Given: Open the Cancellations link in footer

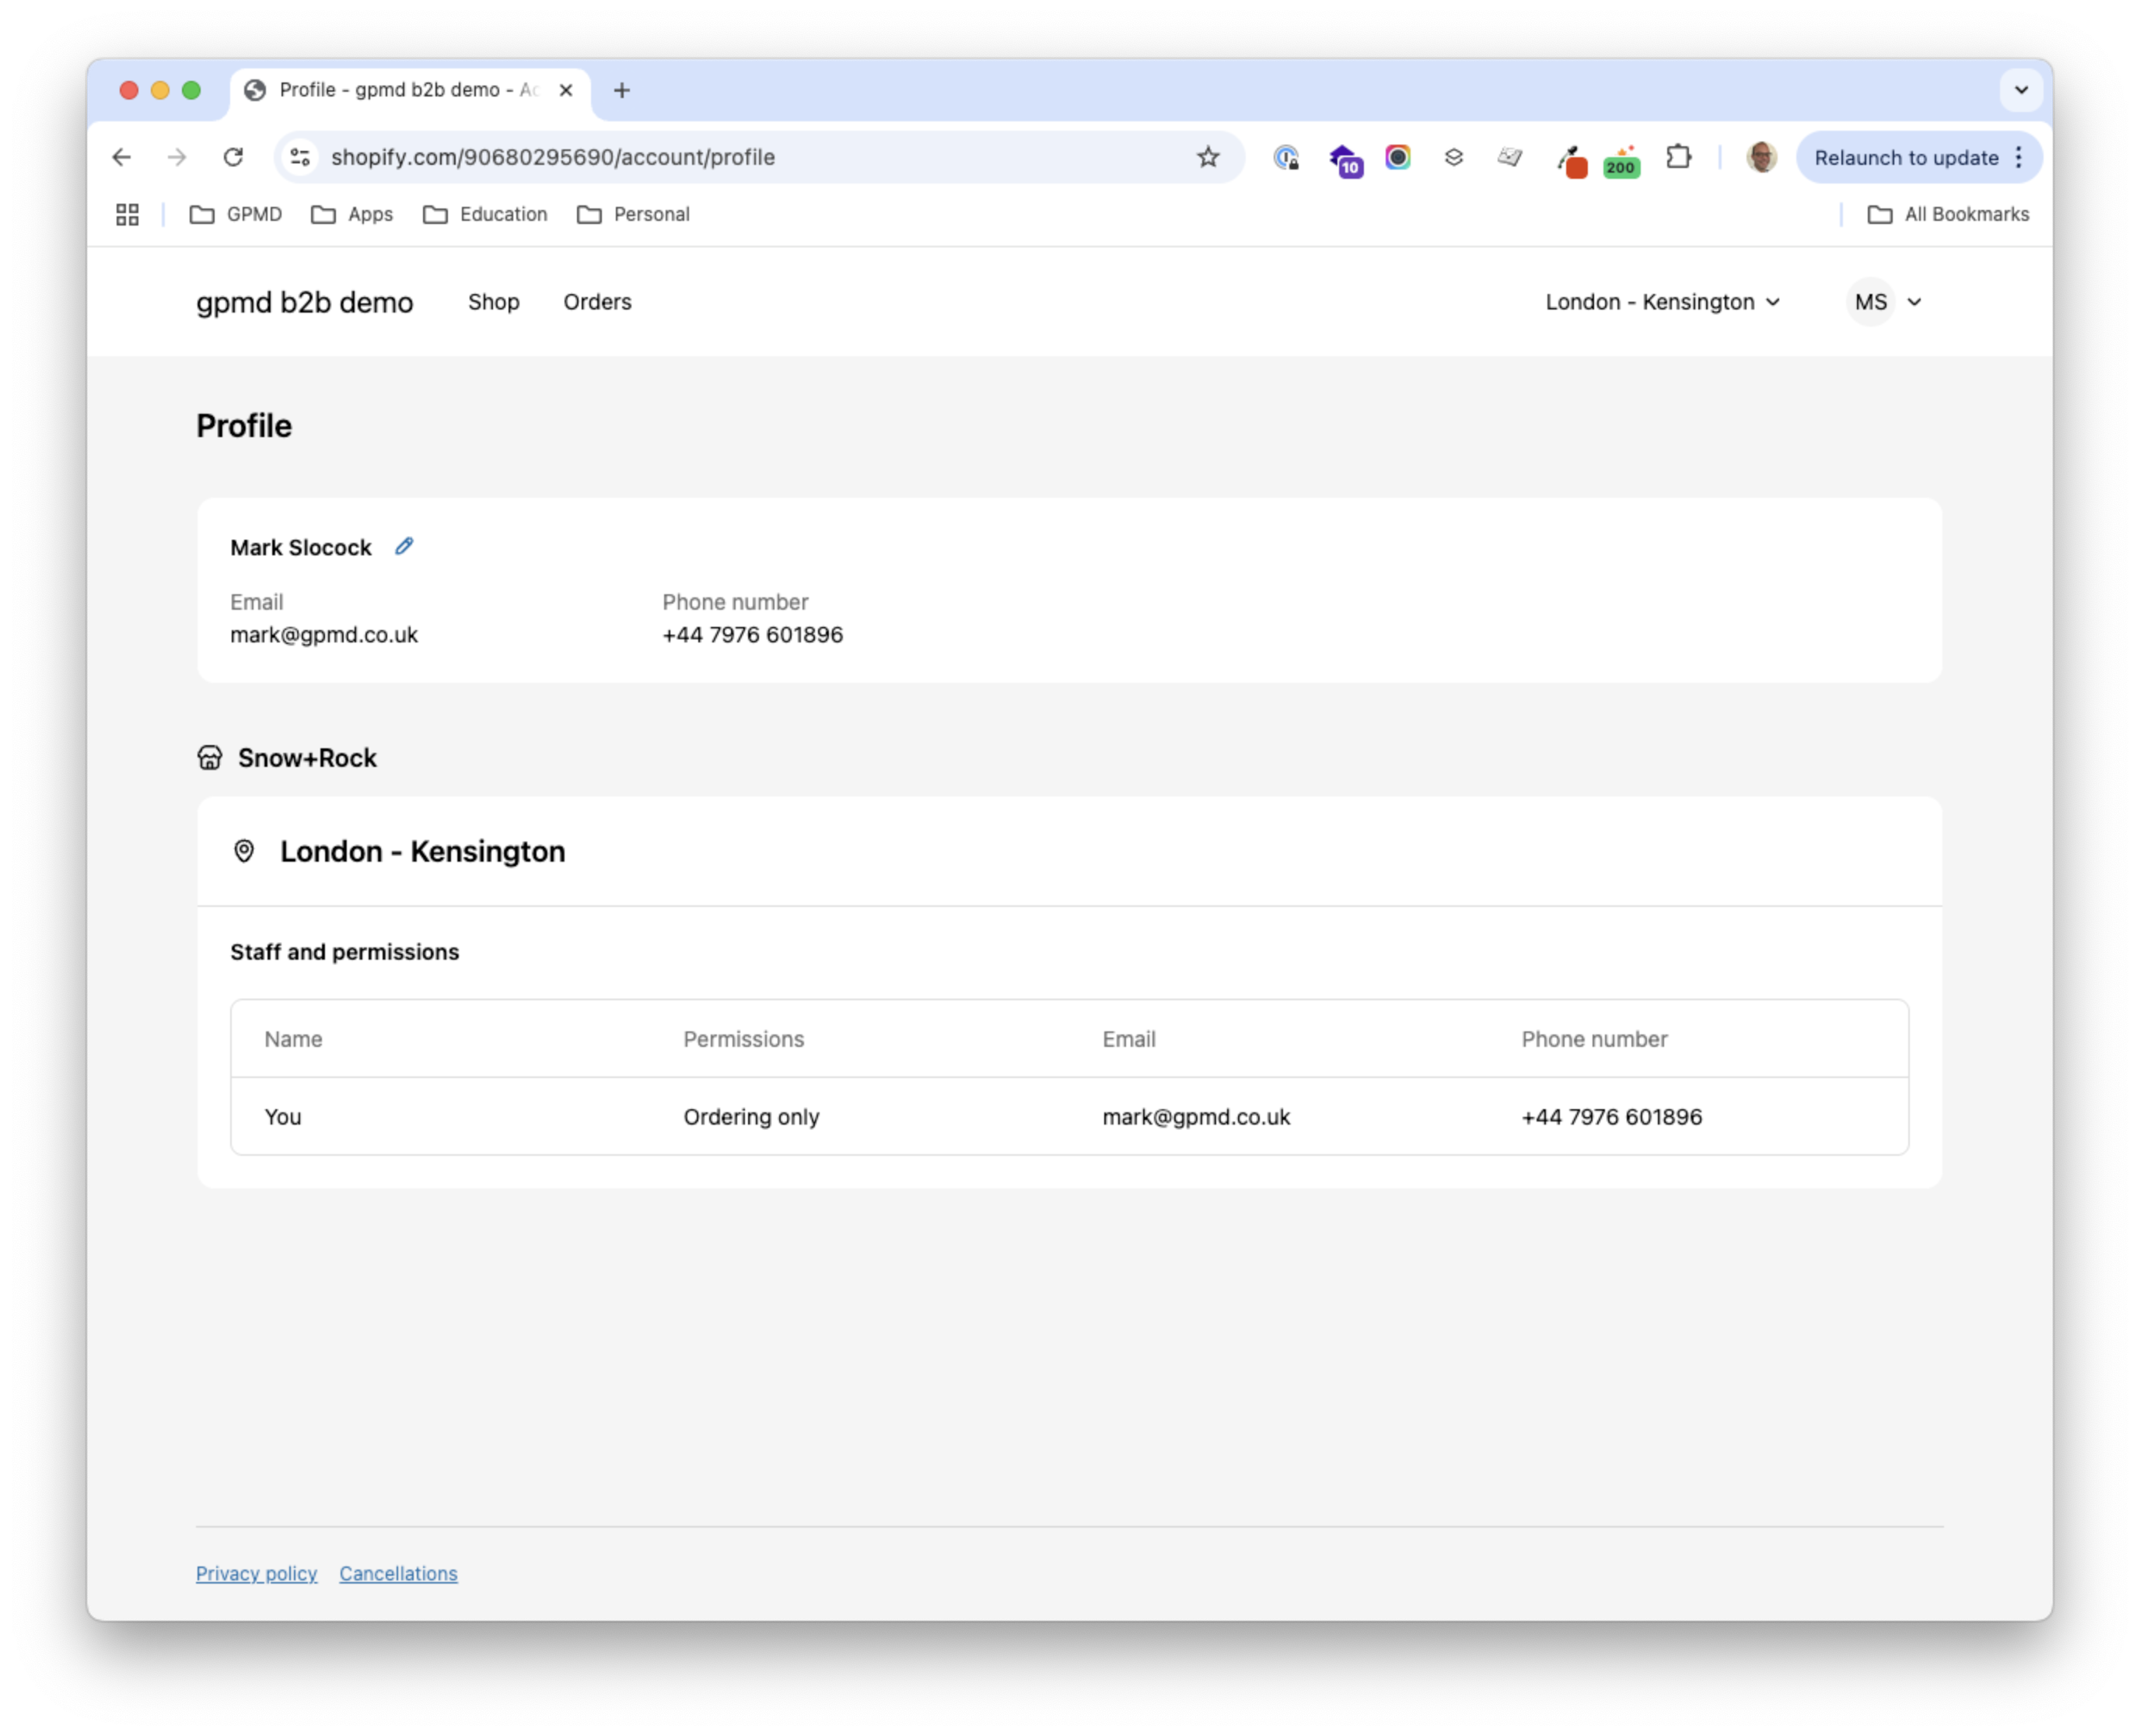Looking at the screenshot, I should [398, 1573].
